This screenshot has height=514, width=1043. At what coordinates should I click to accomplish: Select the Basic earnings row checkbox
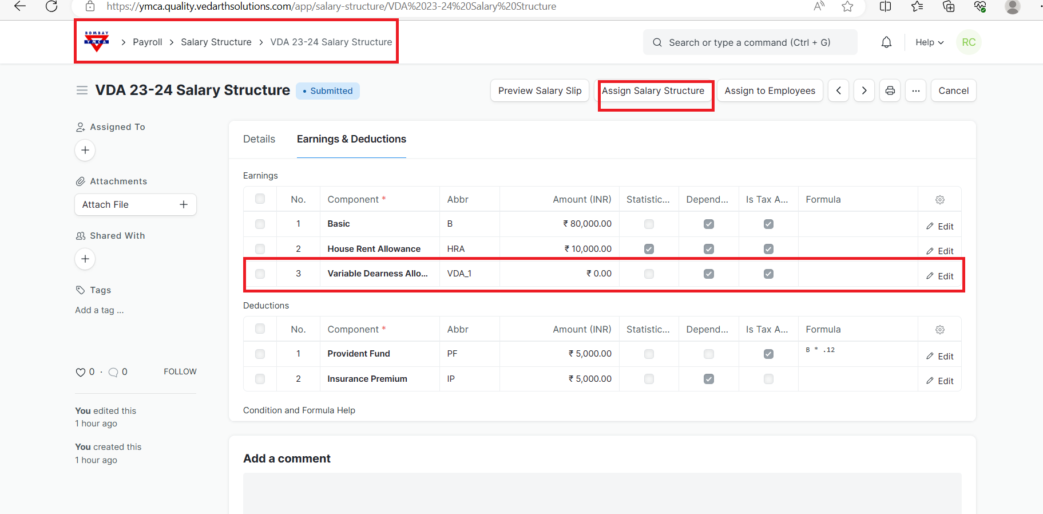tap(260, 224)
